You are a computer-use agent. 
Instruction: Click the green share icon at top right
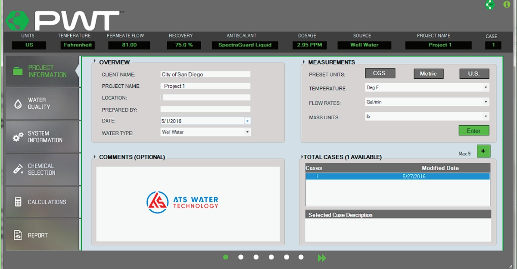click(x=490, y=5)
